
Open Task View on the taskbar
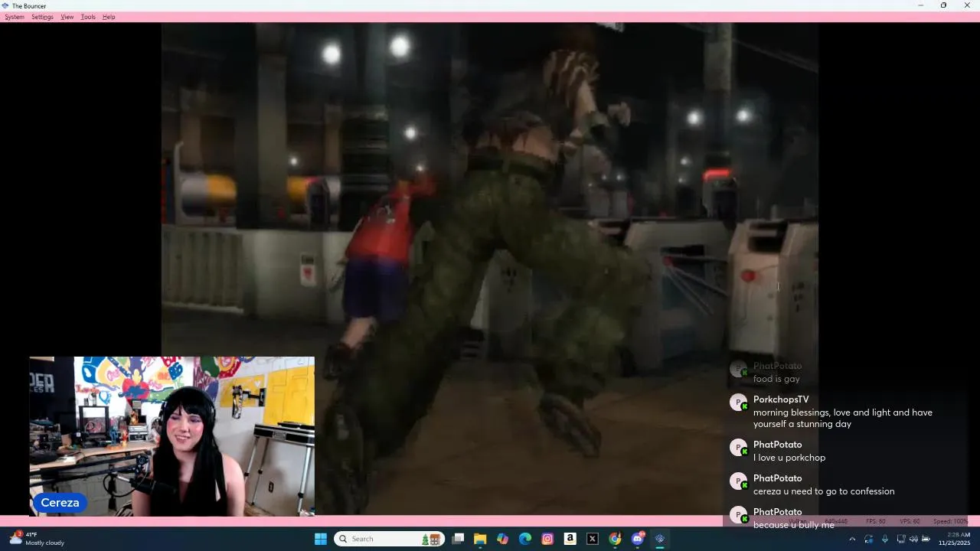click(x=458, y=539)
